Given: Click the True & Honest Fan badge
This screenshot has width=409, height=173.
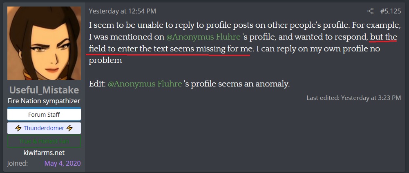Looking at the screenshot, I should [44, 141].
